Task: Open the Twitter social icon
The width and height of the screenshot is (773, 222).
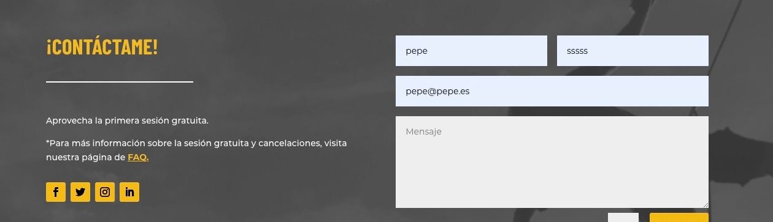Action: (80, 192)
